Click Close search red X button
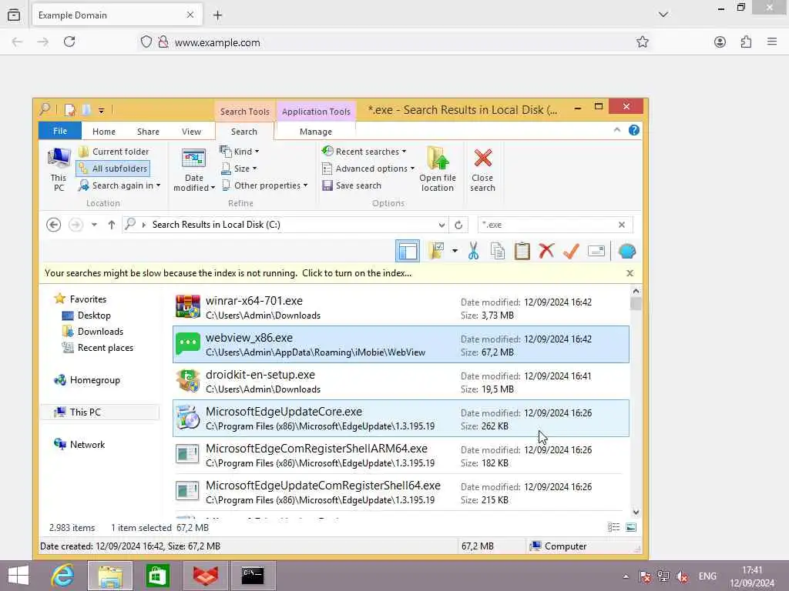The image size is (789, 591). point(482,169)
